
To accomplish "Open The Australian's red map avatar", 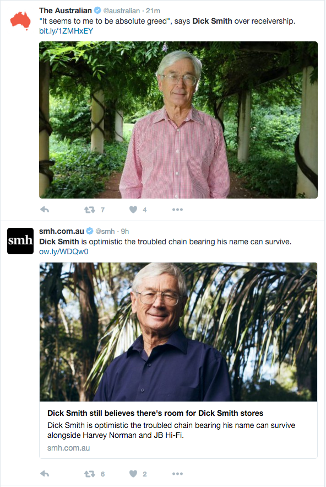I will pos(20,20).
